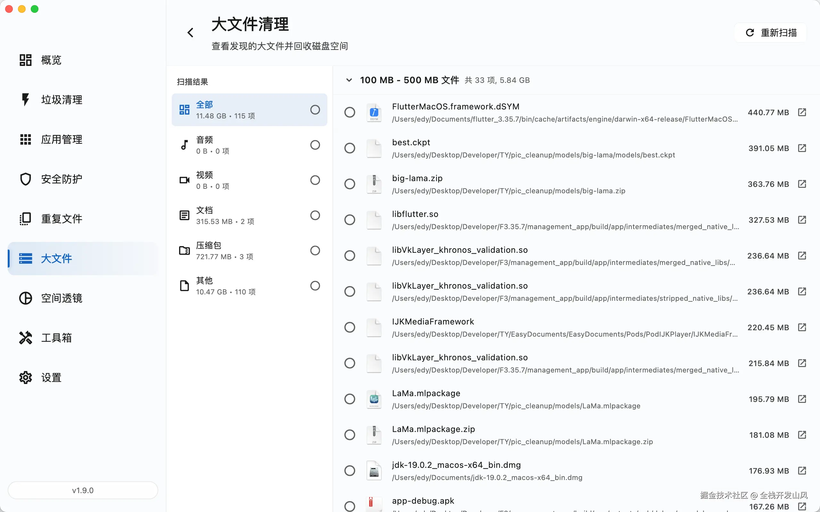Click the 工具箱 tools icon
The image size is (820, 512).
(25, 338)
